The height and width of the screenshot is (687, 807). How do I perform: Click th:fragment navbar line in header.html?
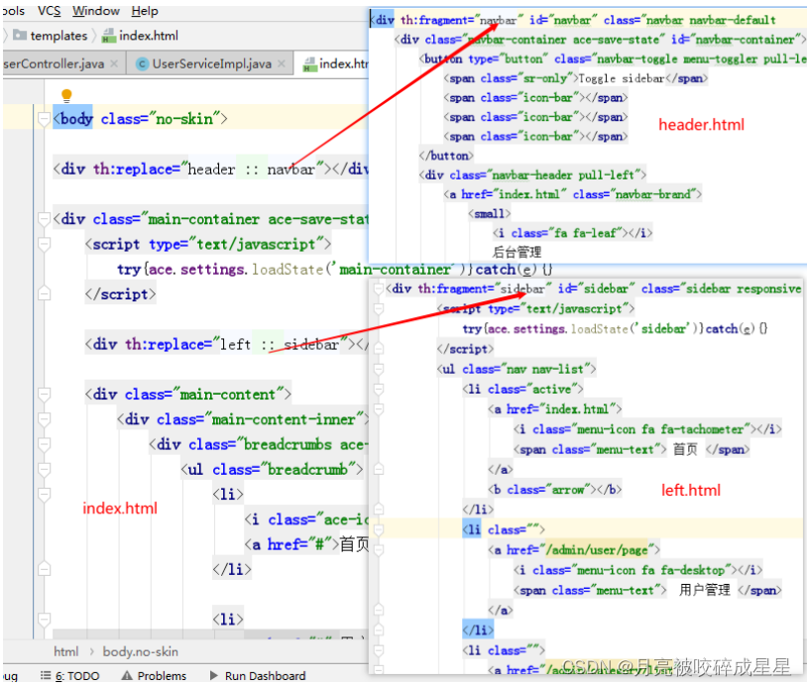pos(573,20)
